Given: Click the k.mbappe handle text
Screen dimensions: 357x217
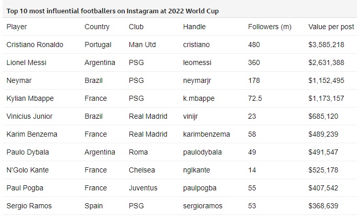Looking at the screenshot, I should [x=198, y=98].
